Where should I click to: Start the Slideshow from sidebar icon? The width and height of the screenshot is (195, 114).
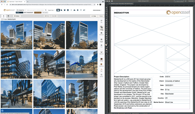[101, 53]
